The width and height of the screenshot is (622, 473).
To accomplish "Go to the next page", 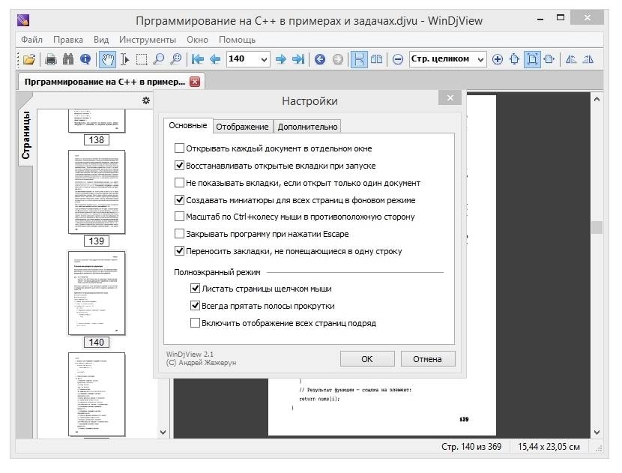I will [281, 59].
